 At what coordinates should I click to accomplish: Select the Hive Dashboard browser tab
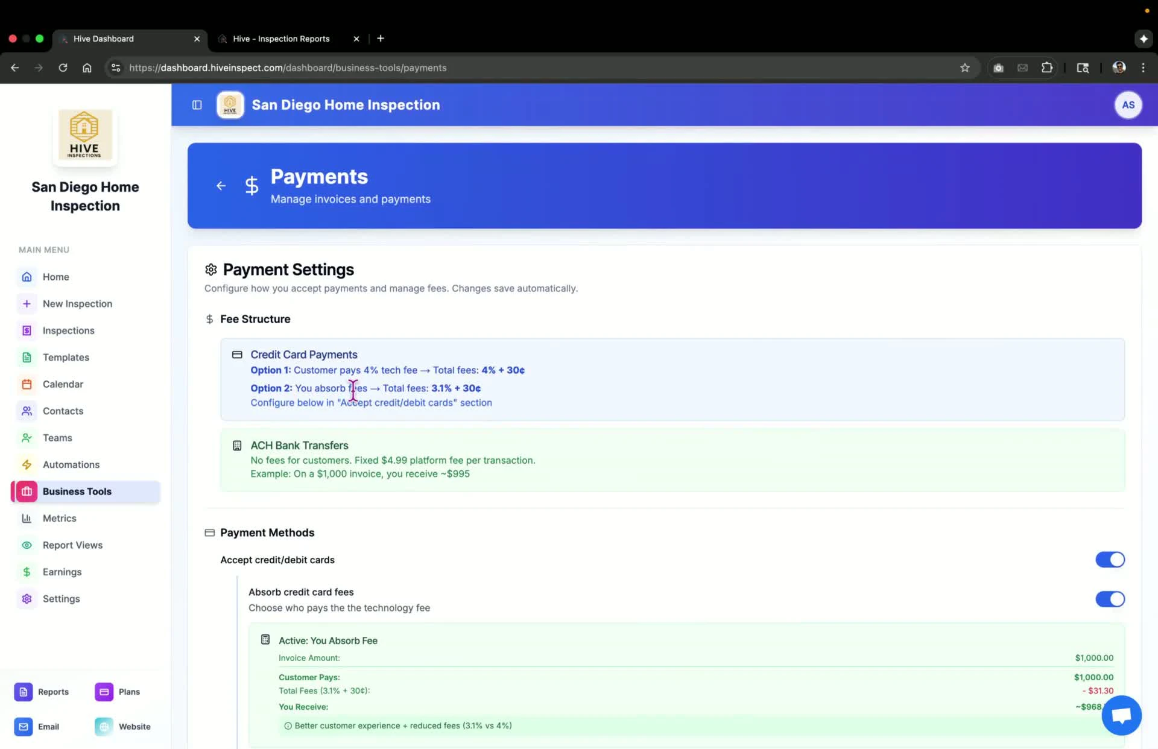pyautogui.click(x=130, y=39)
